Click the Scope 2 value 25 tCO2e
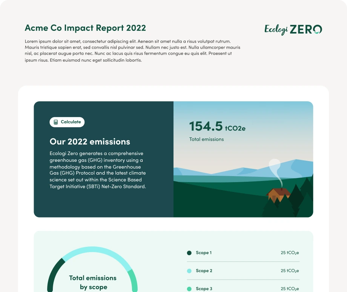This screenshot has height=292, width=347. coord(290,271)
